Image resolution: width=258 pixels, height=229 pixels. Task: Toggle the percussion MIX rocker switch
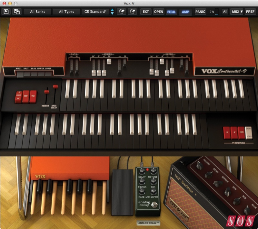coord(241,132)
